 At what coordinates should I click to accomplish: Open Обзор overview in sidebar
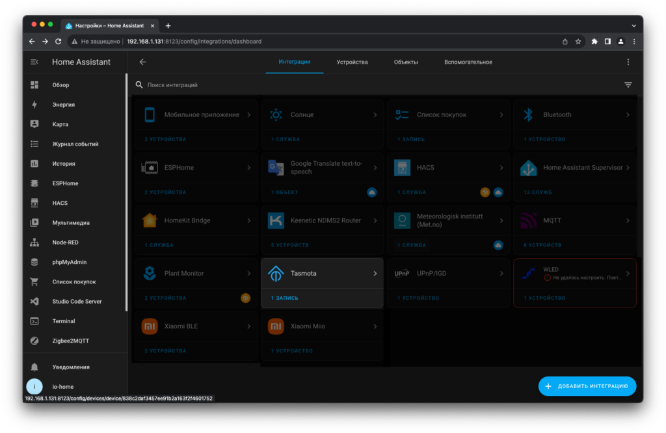pos(75,85)
